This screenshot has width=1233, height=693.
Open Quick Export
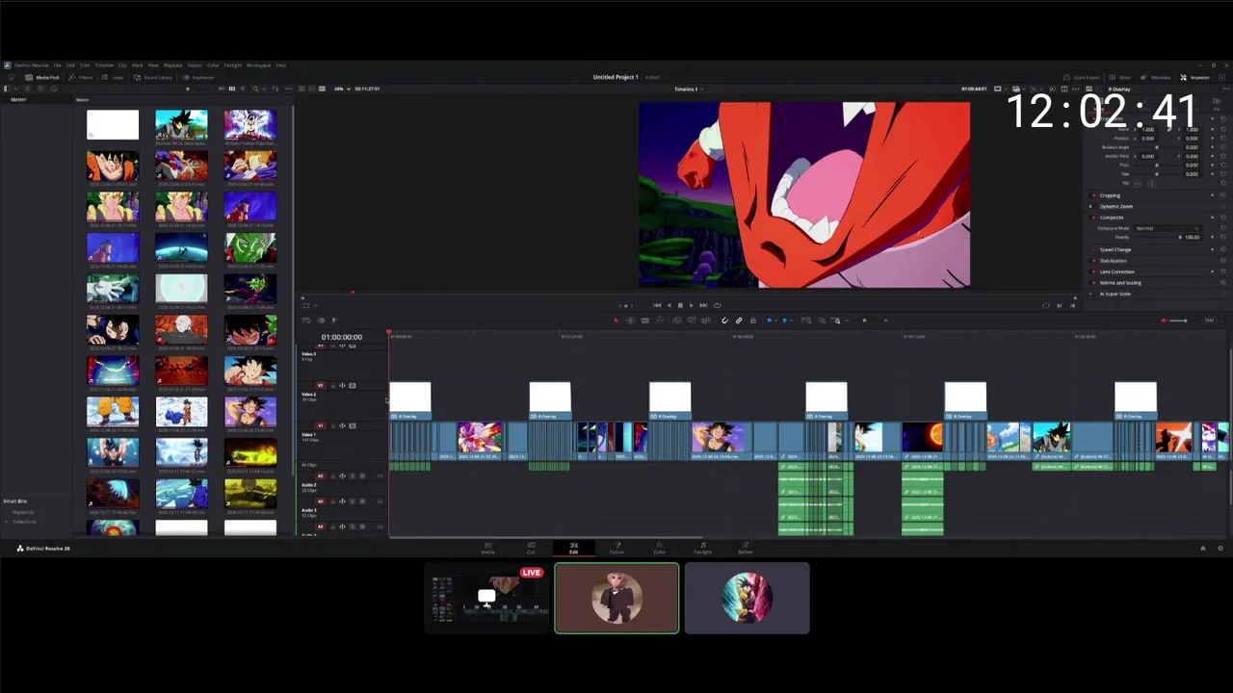tap(1081, 77)
